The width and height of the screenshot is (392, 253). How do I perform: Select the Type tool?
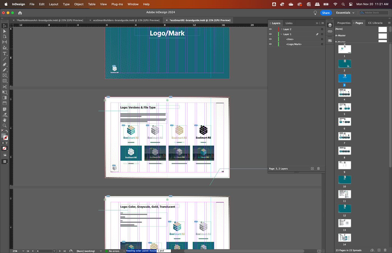[x=4, y=53]
